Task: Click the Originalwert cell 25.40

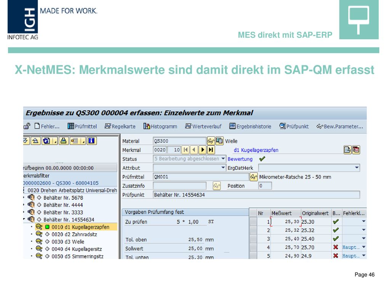Action: pyautogui.click(x=316, y=239)
